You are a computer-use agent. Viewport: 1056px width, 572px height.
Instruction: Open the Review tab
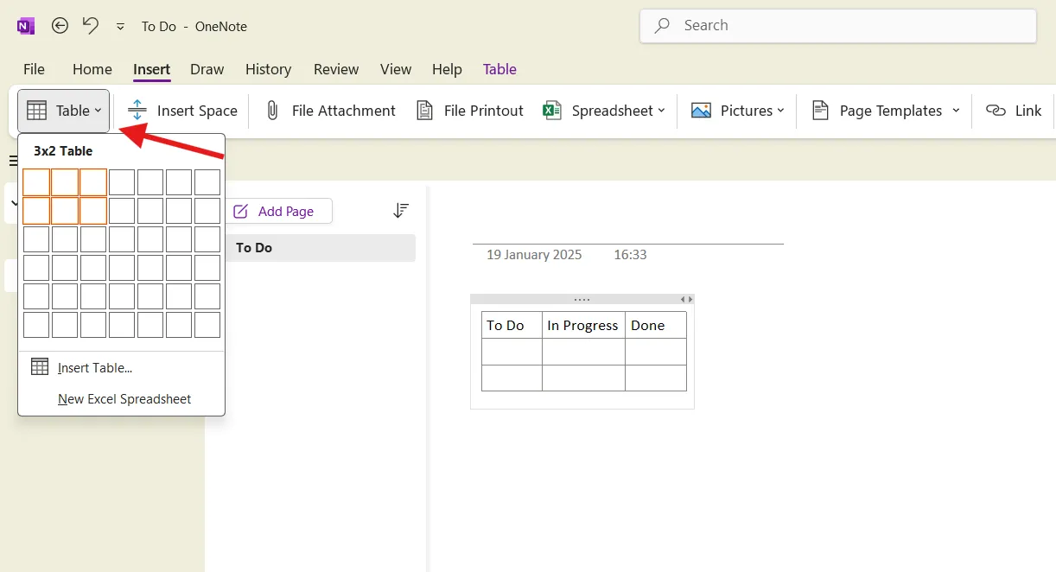pos(336,69)
